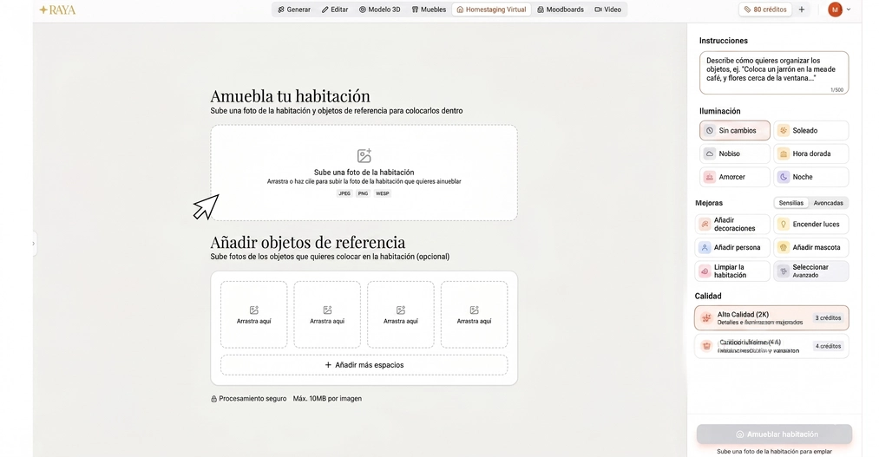Toggle Limpiar la habitación option

(732, 271)
